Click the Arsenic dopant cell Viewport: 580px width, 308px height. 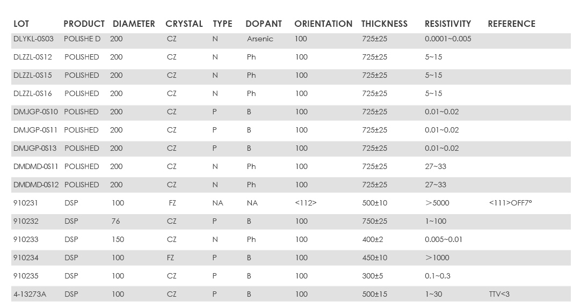(x=260, y=39)
